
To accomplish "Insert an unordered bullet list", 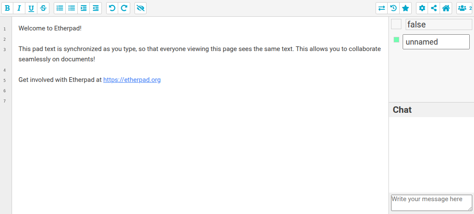I will click(x=72, y=8).
